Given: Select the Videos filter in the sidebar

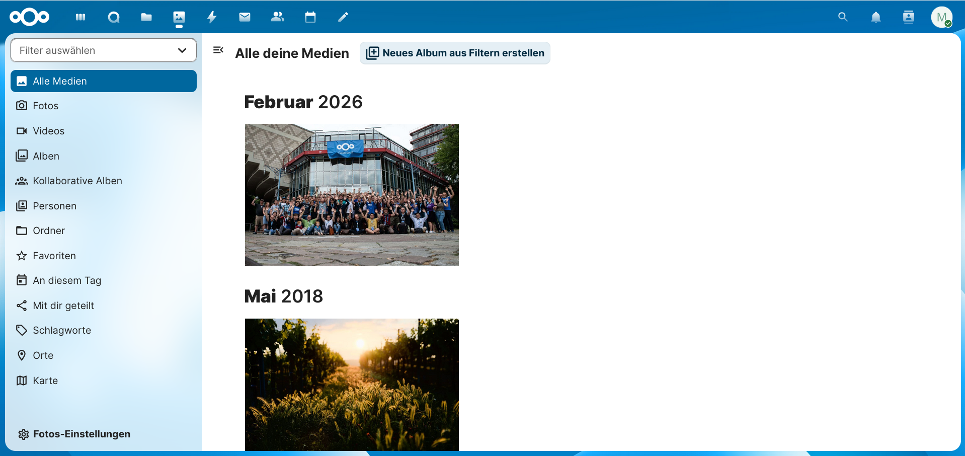Looking at the screenshot, I should 48,130.
